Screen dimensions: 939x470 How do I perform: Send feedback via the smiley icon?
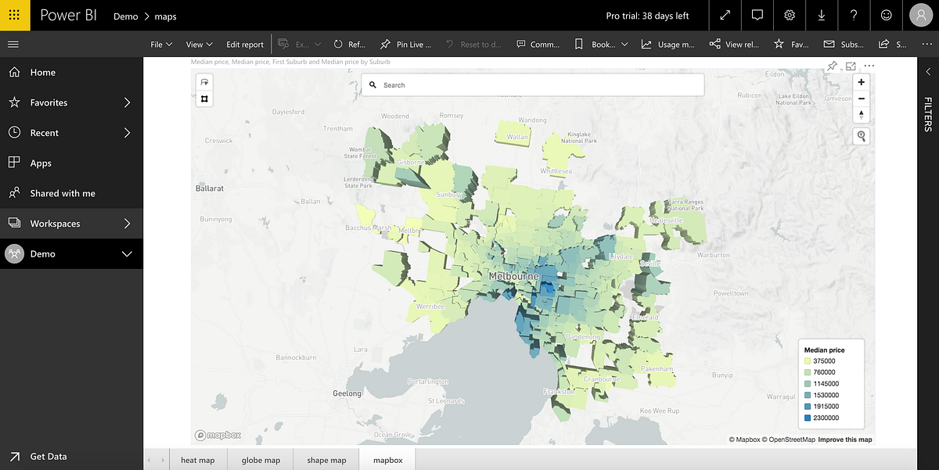point(886,15)
